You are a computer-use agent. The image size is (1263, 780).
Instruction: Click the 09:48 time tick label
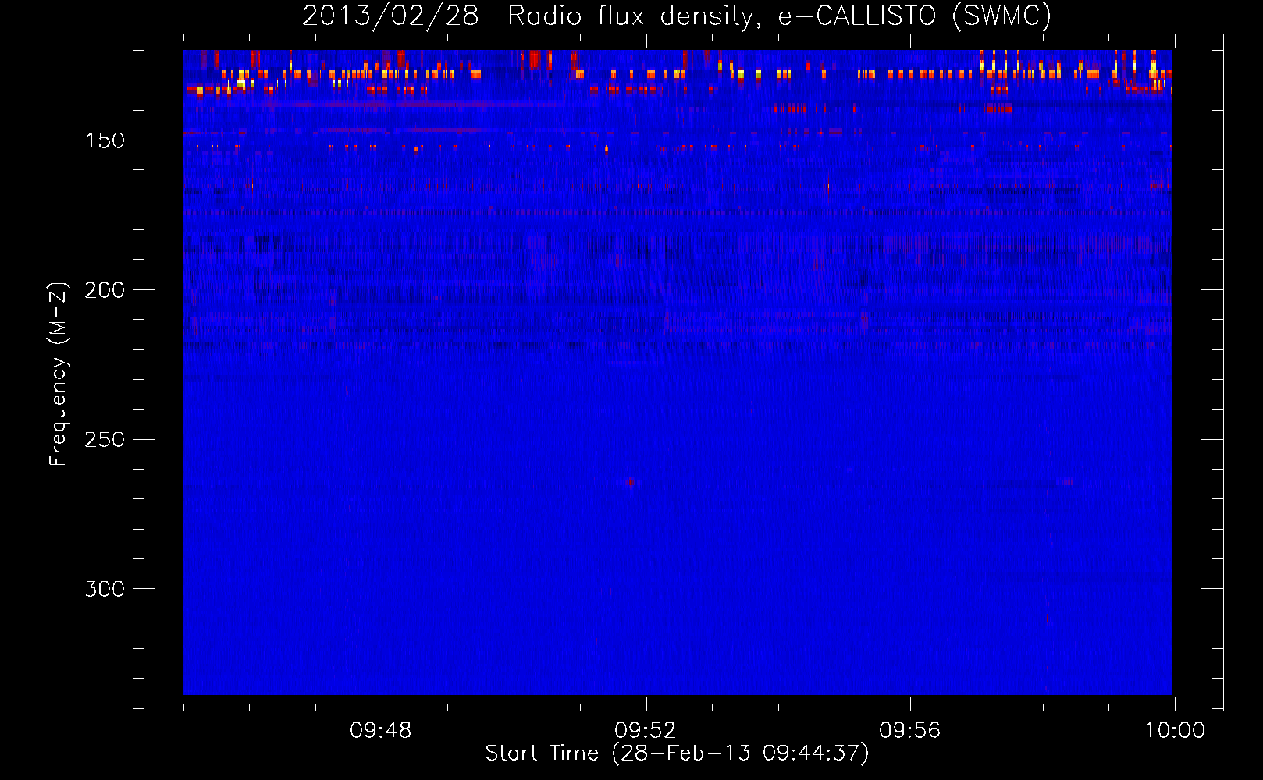point(381,731)
